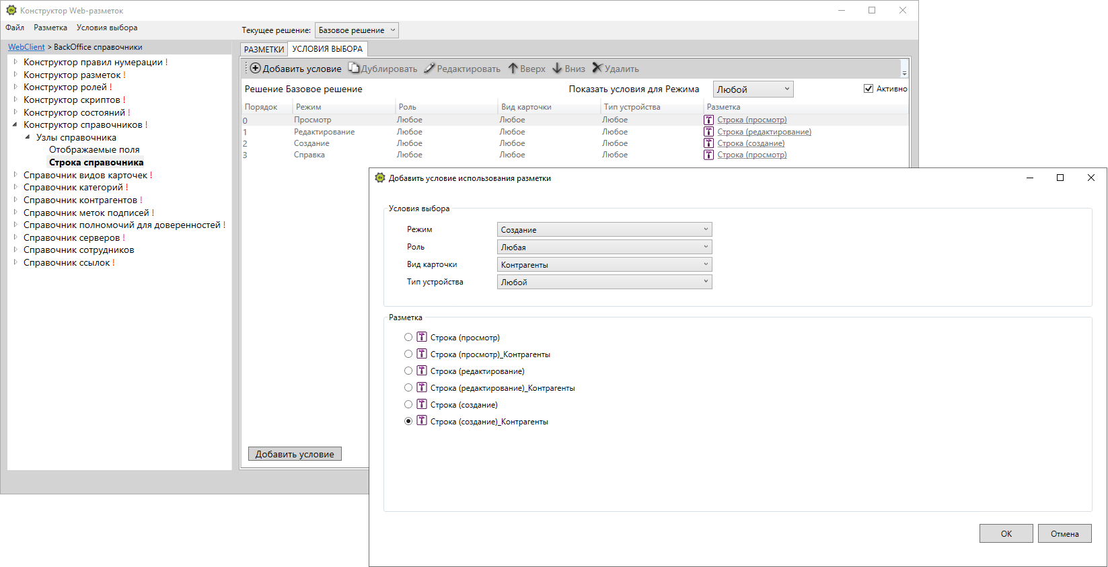Open Текущее решение dropdown Базовое решение

pyautogui.click(x=357, y=30)
